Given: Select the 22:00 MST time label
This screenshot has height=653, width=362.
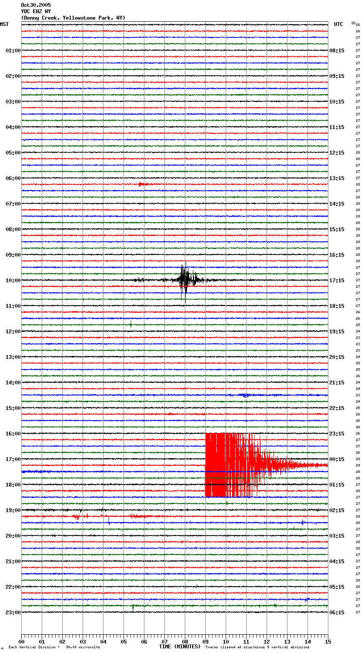Looking at the screenshot, I should point(13,587).
